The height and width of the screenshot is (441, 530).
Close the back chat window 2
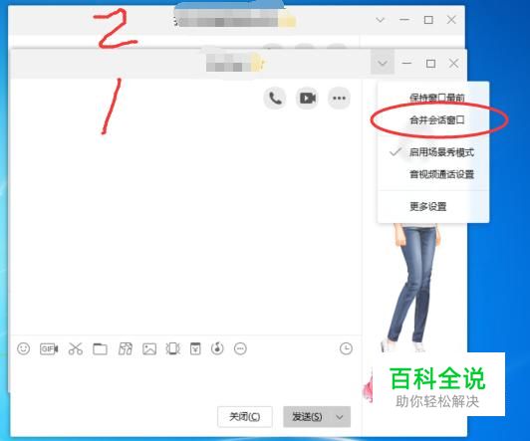[451, 20]
